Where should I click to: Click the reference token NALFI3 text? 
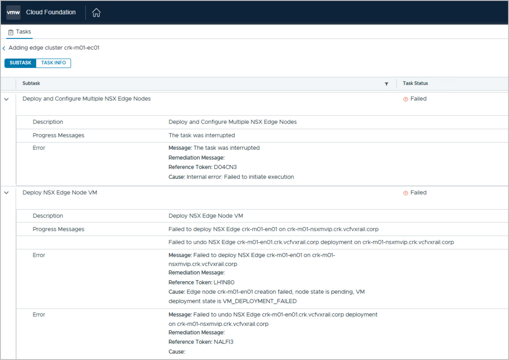click(x=223, y=342)
